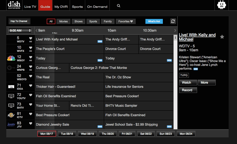Select Sat 08/22 date
Screen dimensions: 237x144
[x=146, y=134]
